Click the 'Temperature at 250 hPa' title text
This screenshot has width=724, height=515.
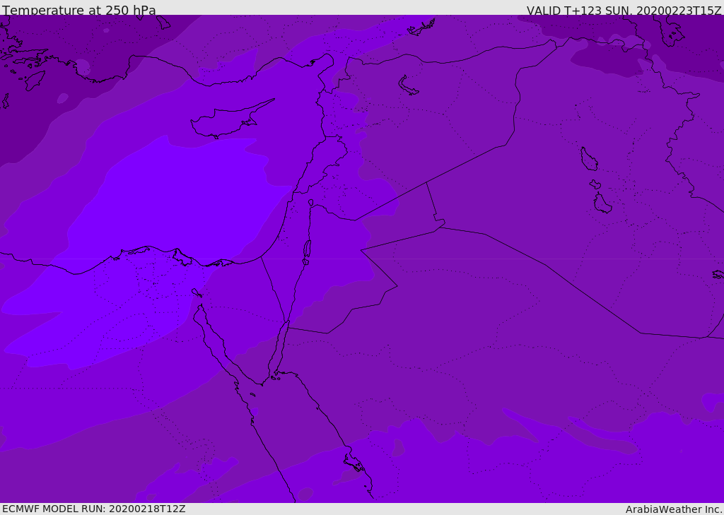tap(79, 10)
